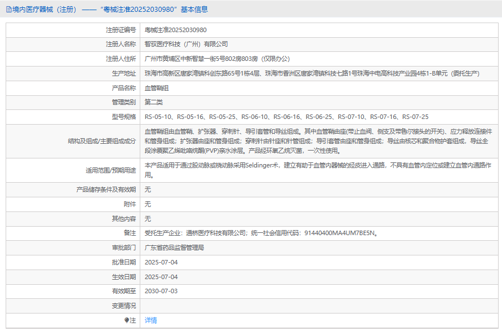Click the 结构及组成/主要组成成分 label
The width and height of the screenshot is (502, 331).
[102, 141]
